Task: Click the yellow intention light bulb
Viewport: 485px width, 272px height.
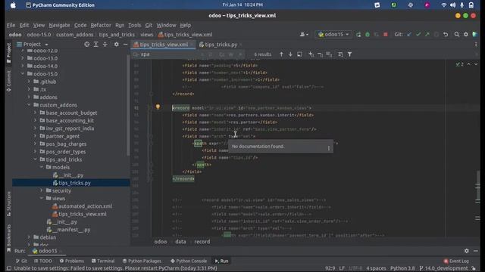Action: coord(158,107)
